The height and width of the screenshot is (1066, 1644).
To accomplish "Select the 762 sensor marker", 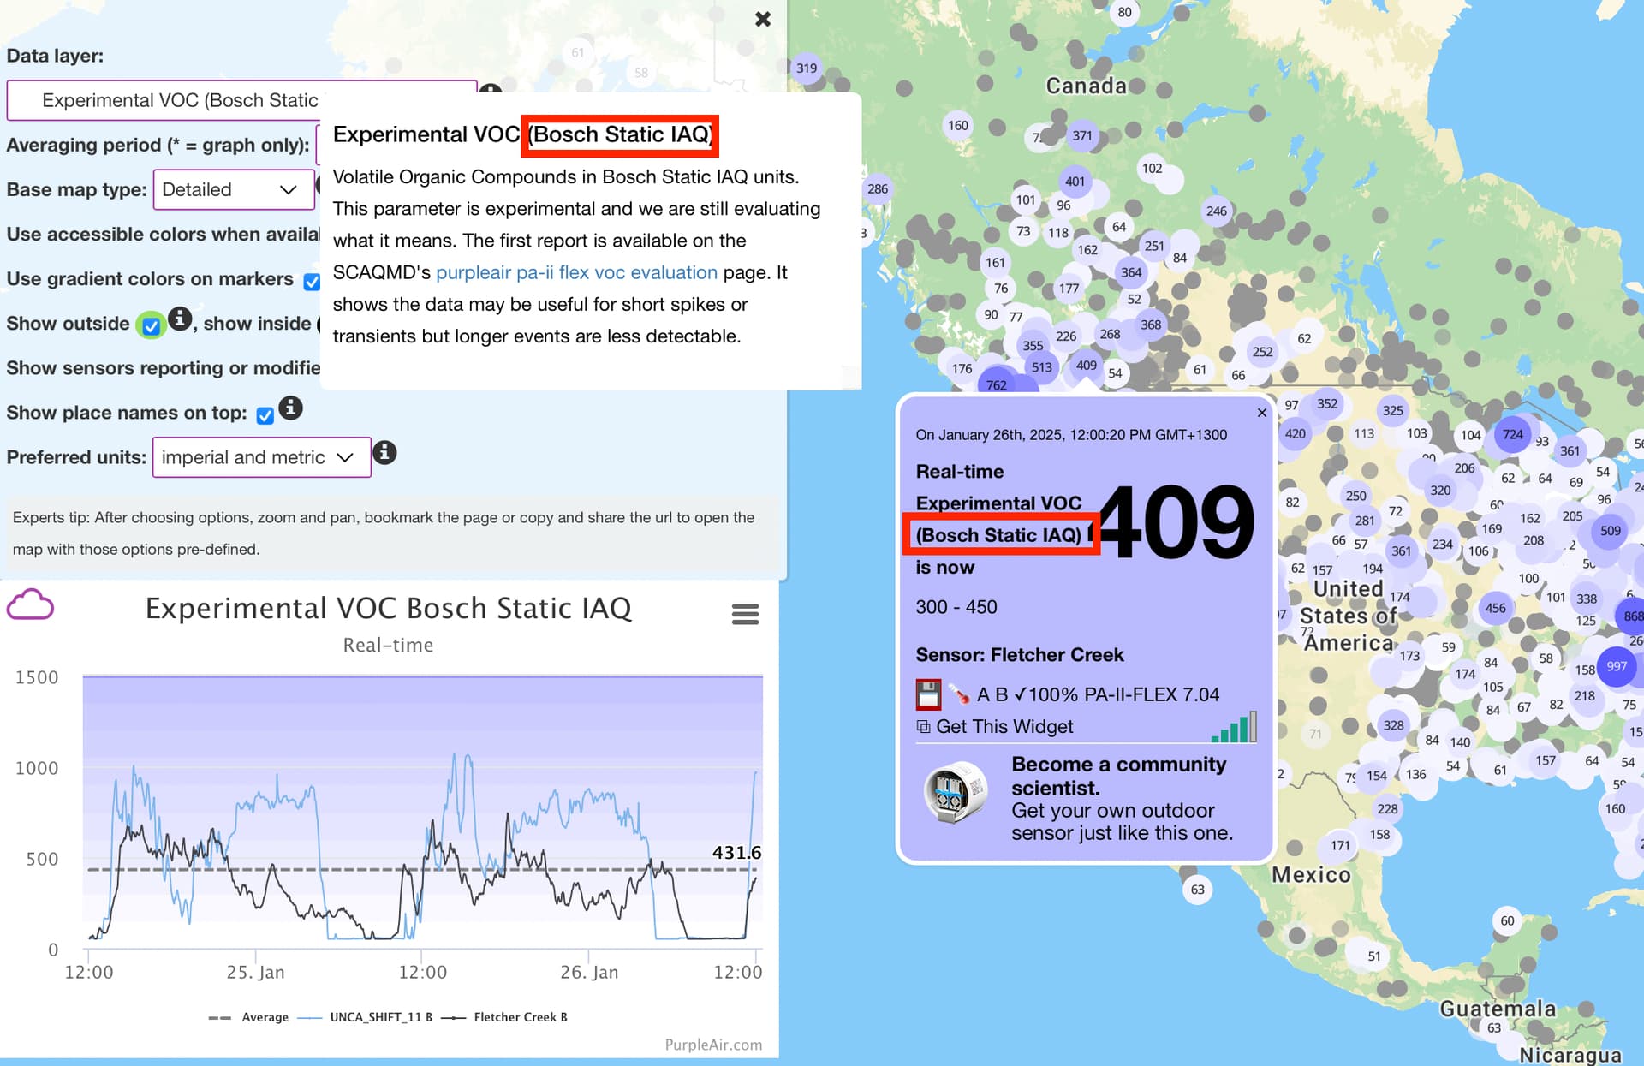I will (996, 384).
